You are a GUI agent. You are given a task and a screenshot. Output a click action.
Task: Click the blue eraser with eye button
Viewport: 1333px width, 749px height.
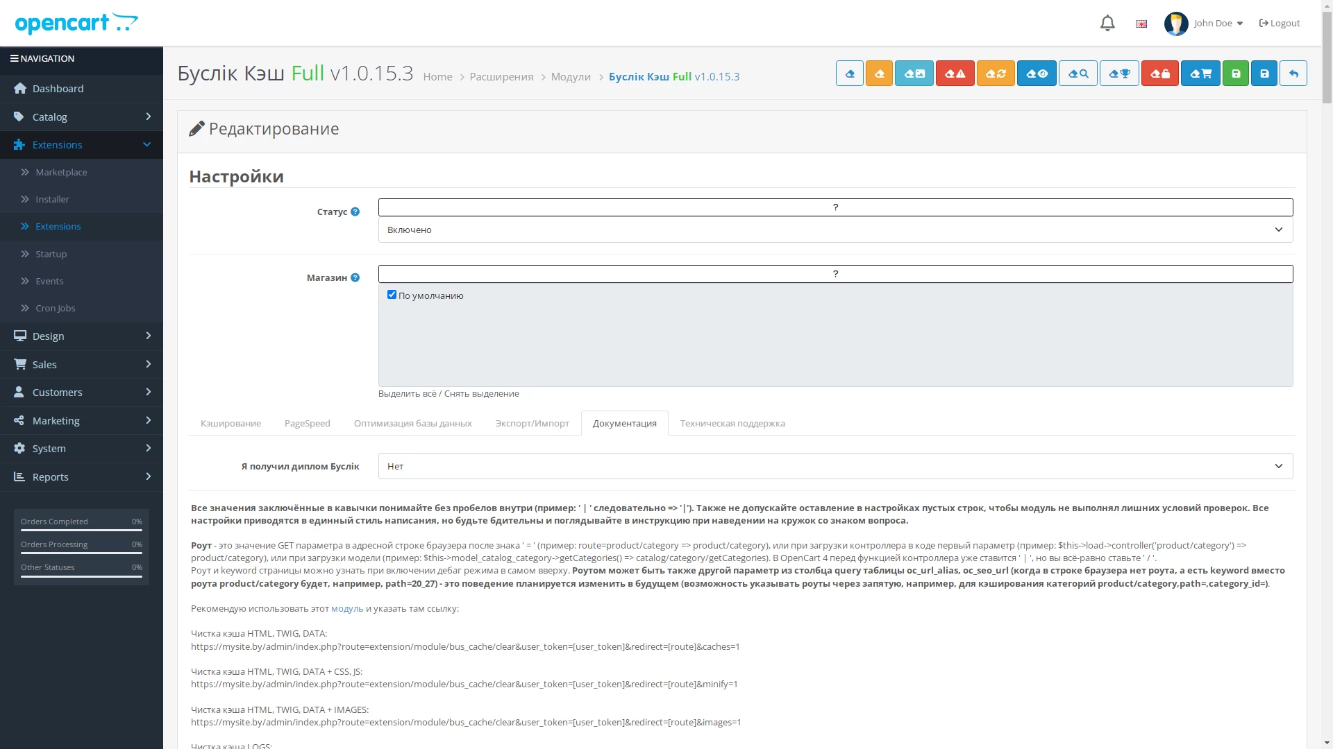pyautogui.click(x=1037, y=74)
